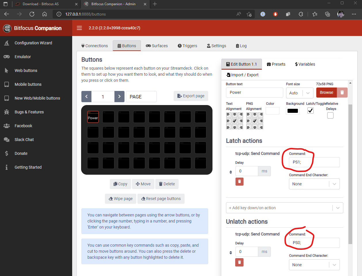This screenshot has width=362, height=276.
Task: Open the hamburger sidebar toggle menu
Action: pyautogui.click(x=79, y=28)
